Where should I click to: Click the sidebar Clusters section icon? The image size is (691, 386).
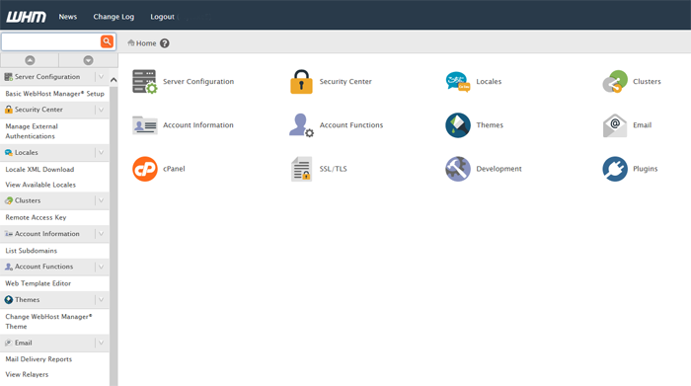[8, 200]
